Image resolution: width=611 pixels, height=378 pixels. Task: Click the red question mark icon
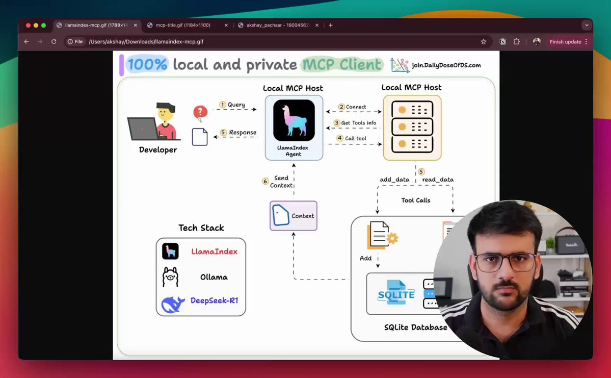tap(200, 113)
